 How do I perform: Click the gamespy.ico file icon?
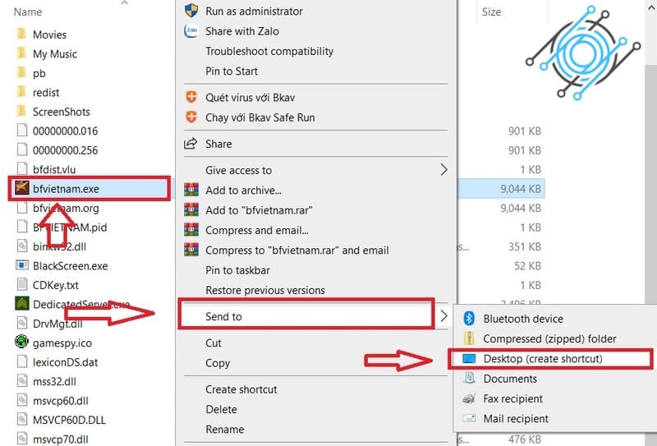coord(21,342)
